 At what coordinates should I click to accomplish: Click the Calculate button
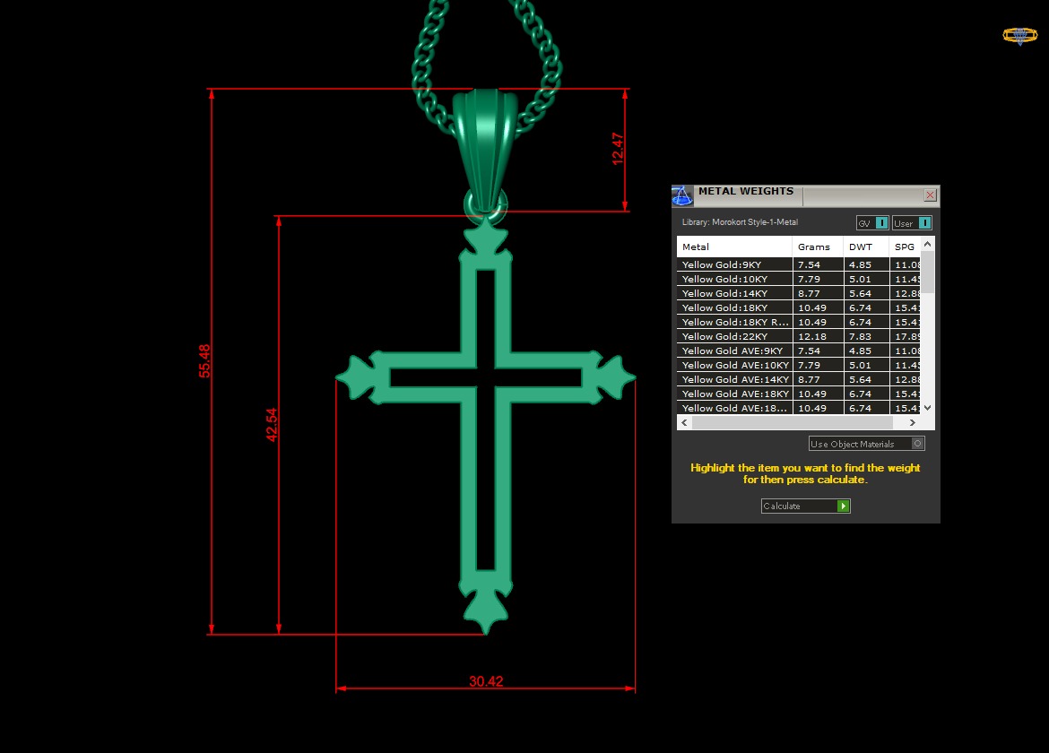(x=805, y=506)
